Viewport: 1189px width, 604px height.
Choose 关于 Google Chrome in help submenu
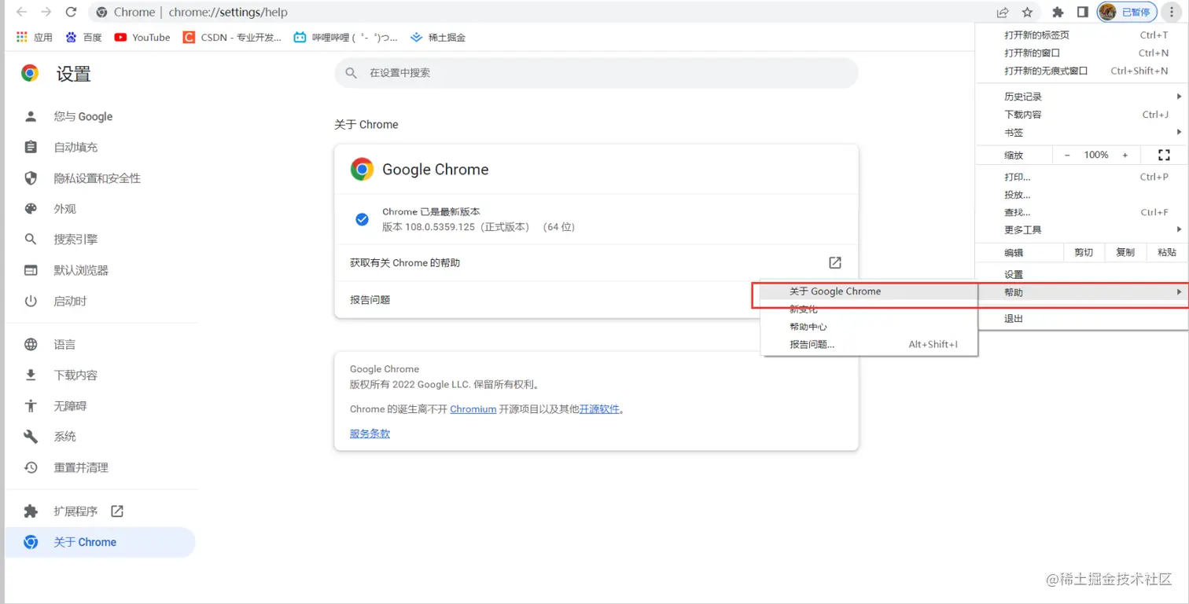(869, 291)
